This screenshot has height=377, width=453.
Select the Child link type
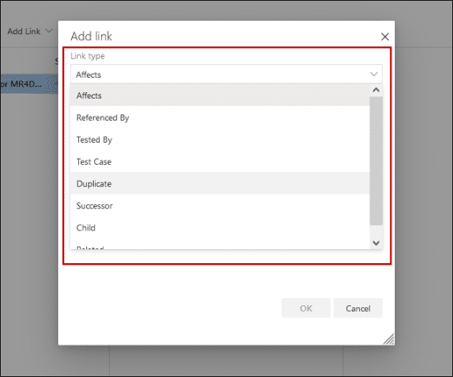[x=219, y=228]
